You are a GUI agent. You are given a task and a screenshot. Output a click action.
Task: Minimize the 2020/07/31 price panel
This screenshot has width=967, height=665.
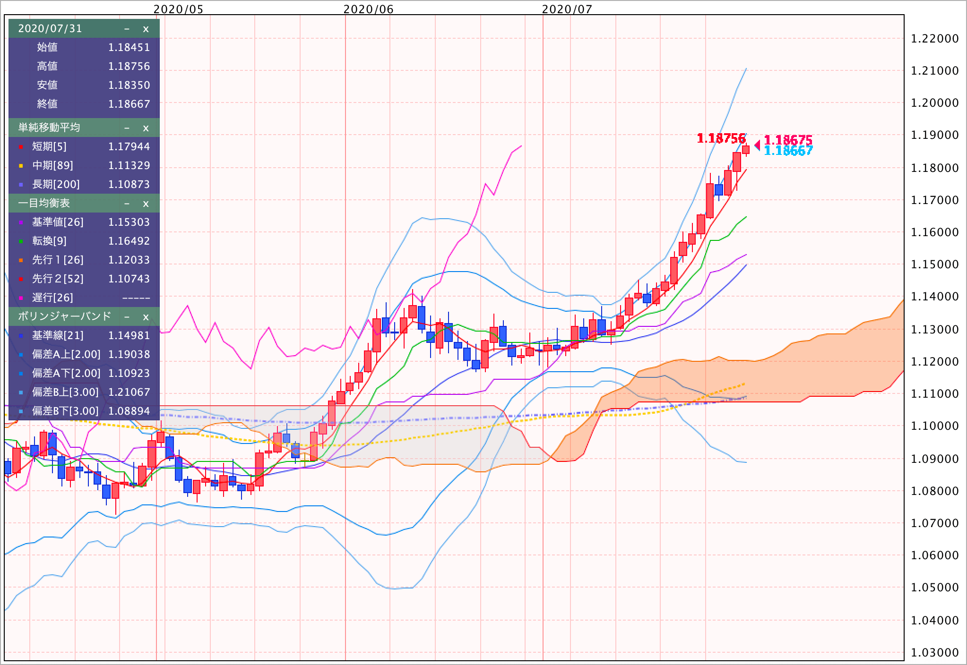pyautogui.click(x=127, y=29)
